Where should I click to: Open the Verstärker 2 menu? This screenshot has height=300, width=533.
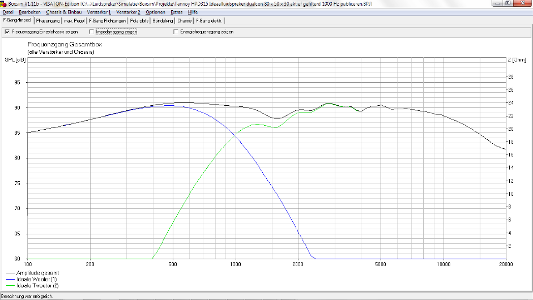[x=128, y=12]
